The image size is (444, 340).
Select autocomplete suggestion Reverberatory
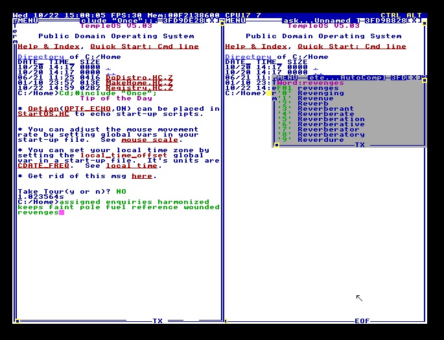click(331, 135)
